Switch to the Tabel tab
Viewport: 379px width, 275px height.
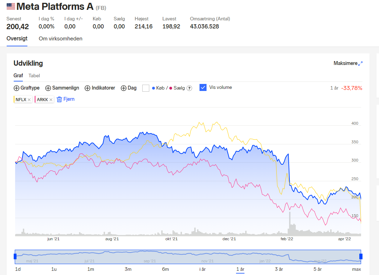(x=34, y=76)
